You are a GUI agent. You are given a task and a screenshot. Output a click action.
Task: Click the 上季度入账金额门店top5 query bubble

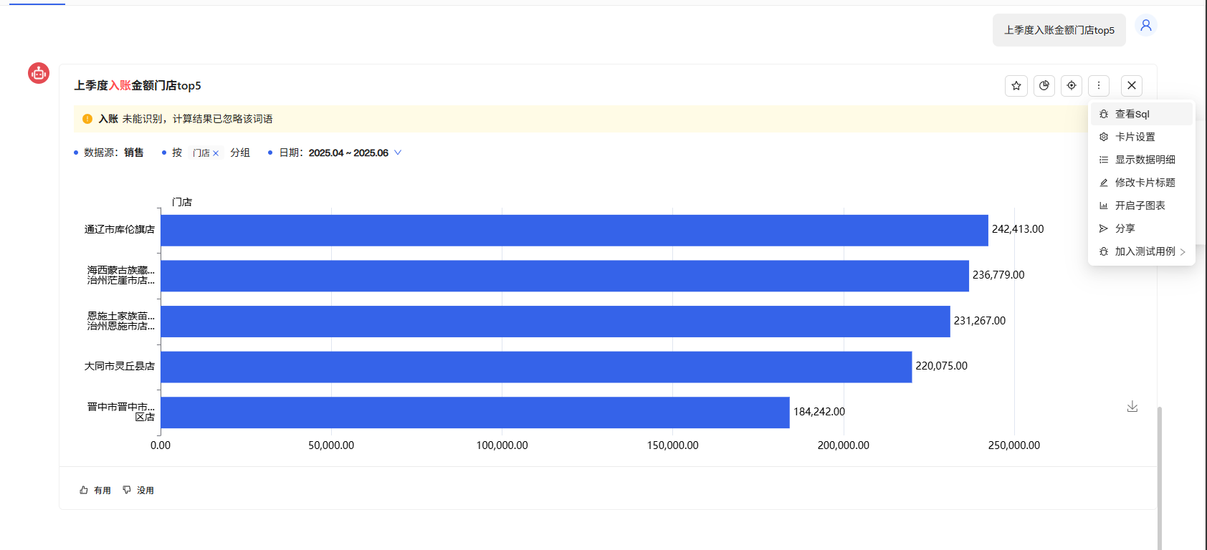[1059, 30]
